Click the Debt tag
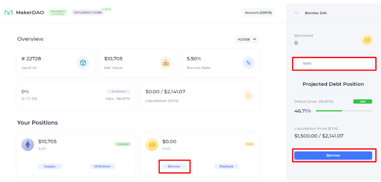Viewport: 381px width, 182px height. 250,144
